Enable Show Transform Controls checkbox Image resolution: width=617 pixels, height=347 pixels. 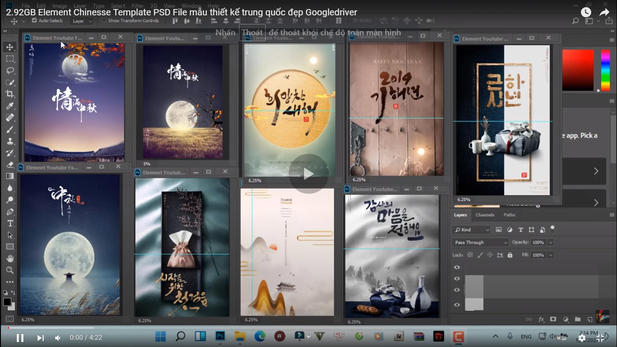coord(104,21)
